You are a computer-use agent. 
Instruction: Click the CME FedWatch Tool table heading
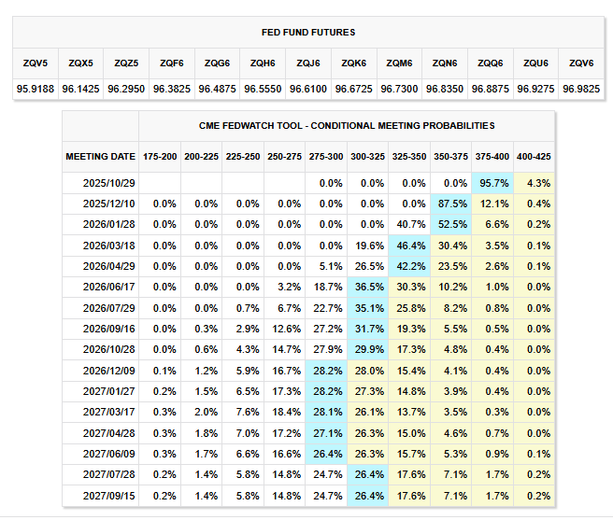[x=347, y=125]
